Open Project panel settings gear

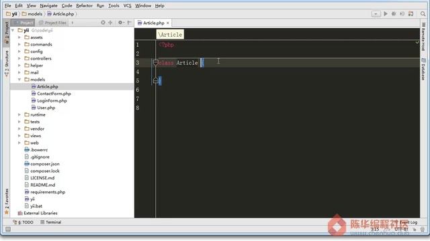pos(121,23)
